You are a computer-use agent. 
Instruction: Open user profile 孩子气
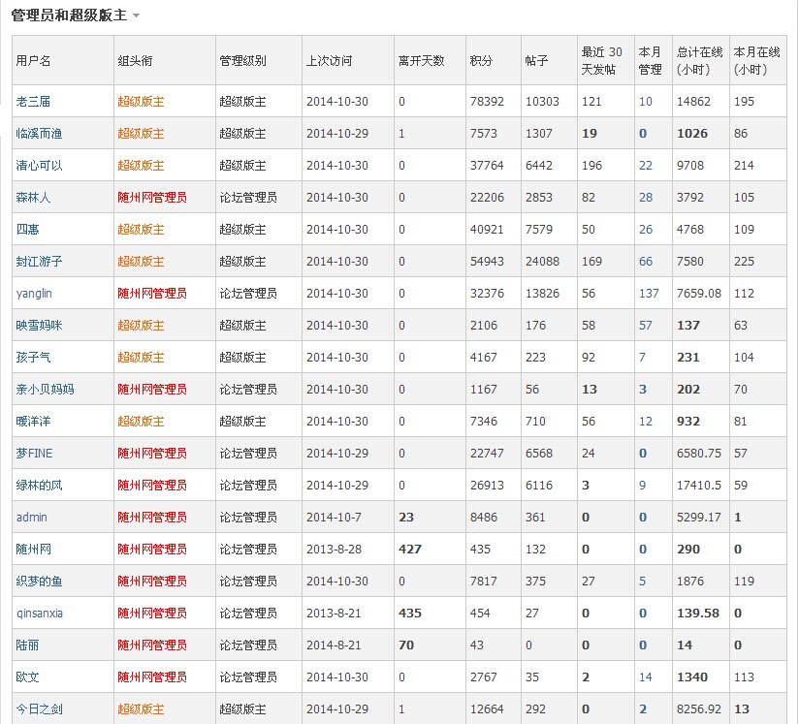[33, 358]
